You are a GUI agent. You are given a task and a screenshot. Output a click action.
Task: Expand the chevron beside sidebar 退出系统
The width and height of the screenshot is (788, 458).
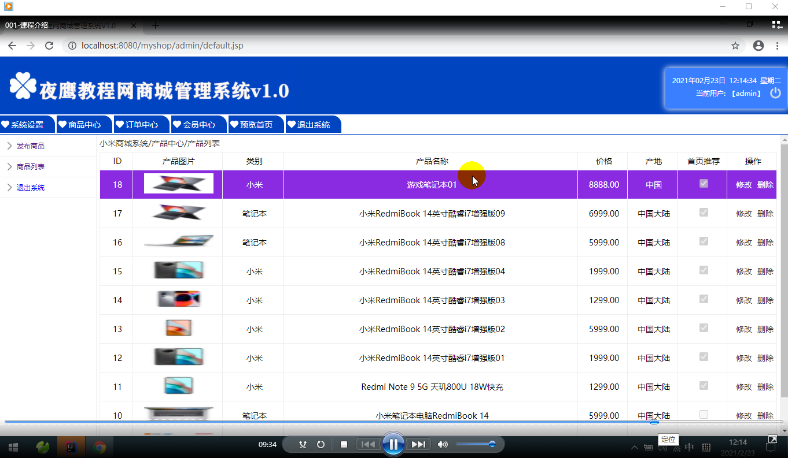coord(9,188)
